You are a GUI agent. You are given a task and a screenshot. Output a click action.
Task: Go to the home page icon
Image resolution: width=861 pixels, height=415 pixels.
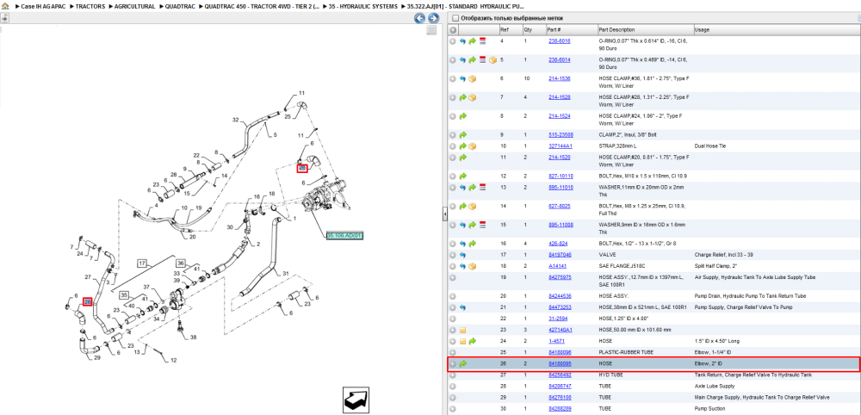pyautogui.click(x=4, y=8)
